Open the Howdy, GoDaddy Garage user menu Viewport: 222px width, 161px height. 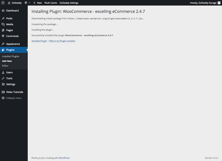click(205, 3)
